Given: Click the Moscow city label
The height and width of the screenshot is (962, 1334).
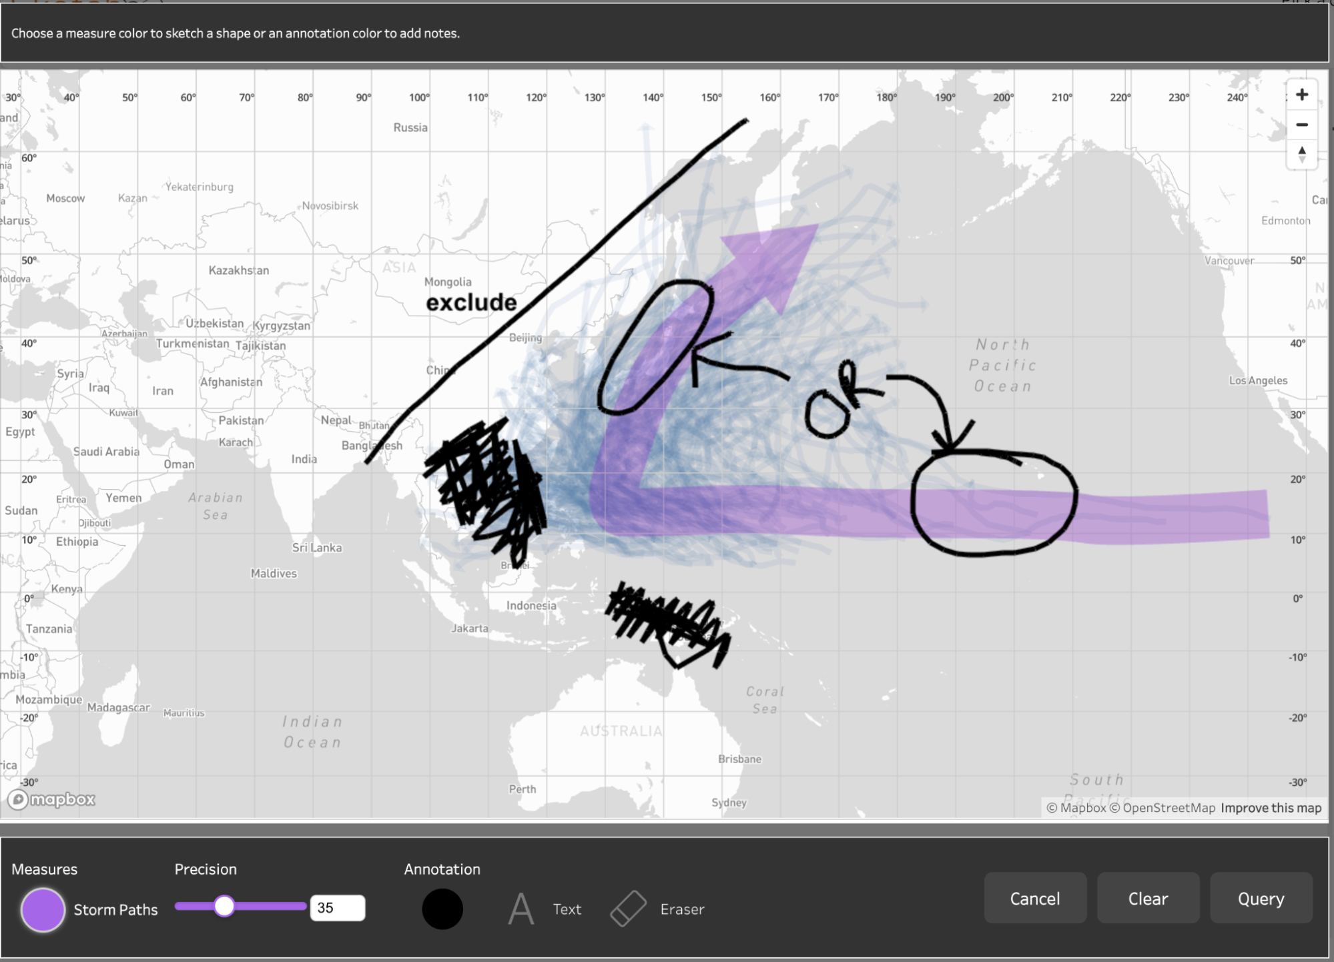Looking at the screenshot, I should click(x=65, y=198).
